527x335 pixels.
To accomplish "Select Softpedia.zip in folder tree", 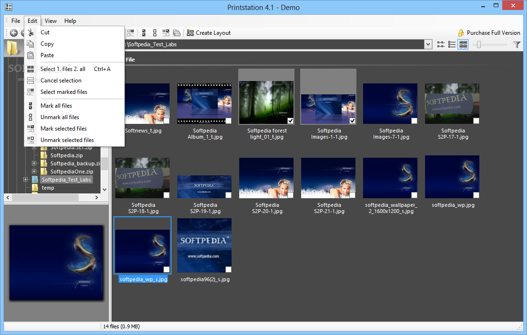I will point(67,155).
